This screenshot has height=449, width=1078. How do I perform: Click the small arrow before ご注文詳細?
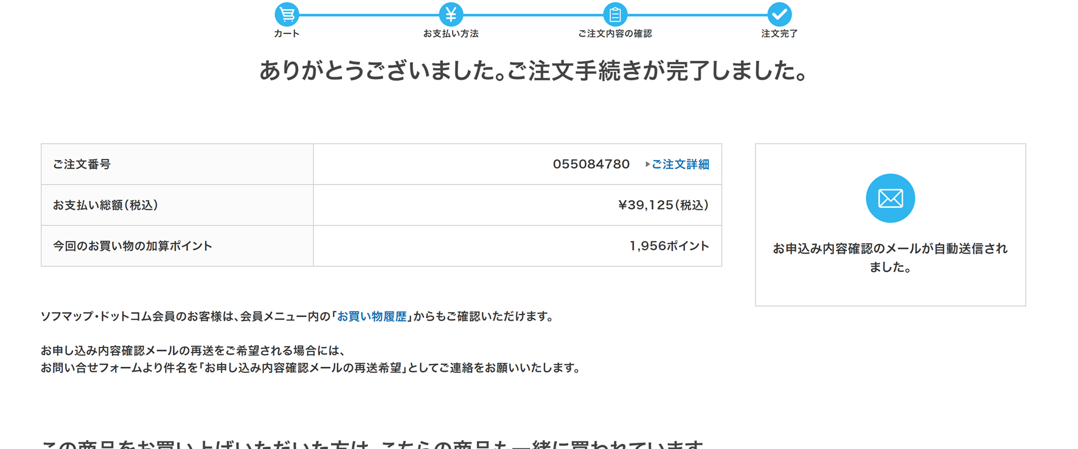click(x=647, y=164)
